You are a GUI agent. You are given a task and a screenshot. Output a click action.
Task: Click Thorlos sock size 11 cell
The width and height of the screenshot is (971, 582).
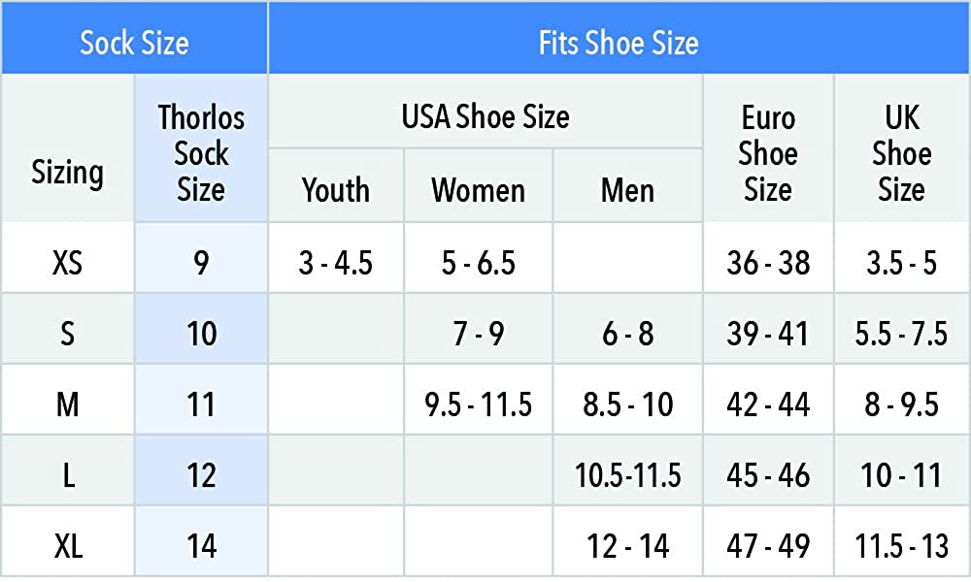pos(201,404)
